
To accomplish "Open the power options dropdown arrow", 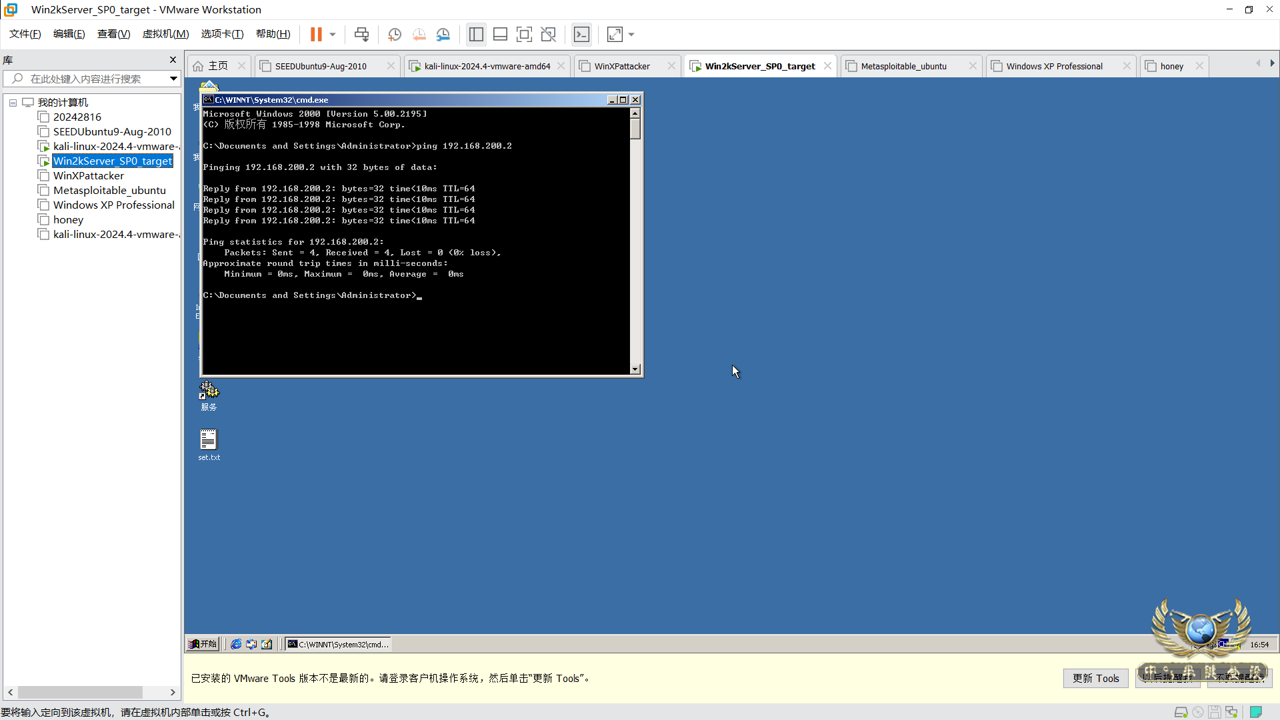I will (333, 35).
